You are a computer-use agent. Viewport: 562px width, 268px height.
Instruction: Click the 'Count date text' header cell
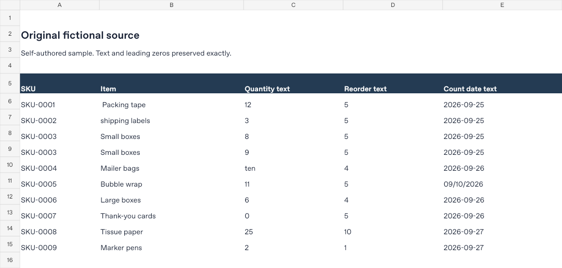coord(502,83)
